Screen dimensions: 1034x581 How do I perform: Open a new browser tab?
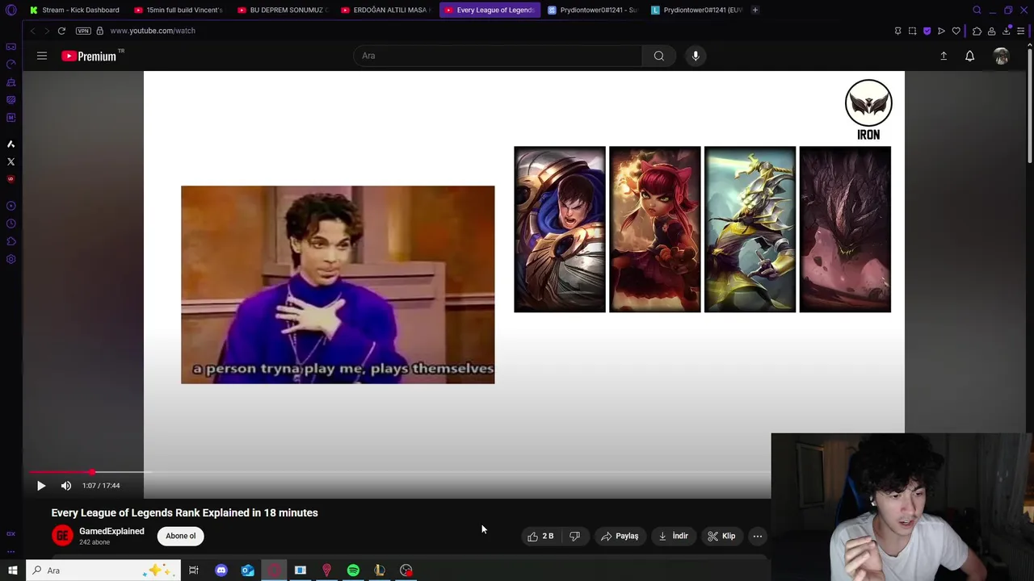[x=754, y=10]
